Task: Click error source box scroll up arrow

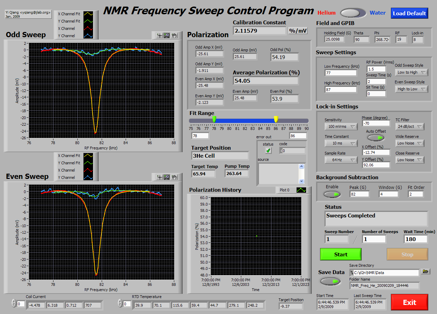Action: pyautogui.click(x=301, y=166)
